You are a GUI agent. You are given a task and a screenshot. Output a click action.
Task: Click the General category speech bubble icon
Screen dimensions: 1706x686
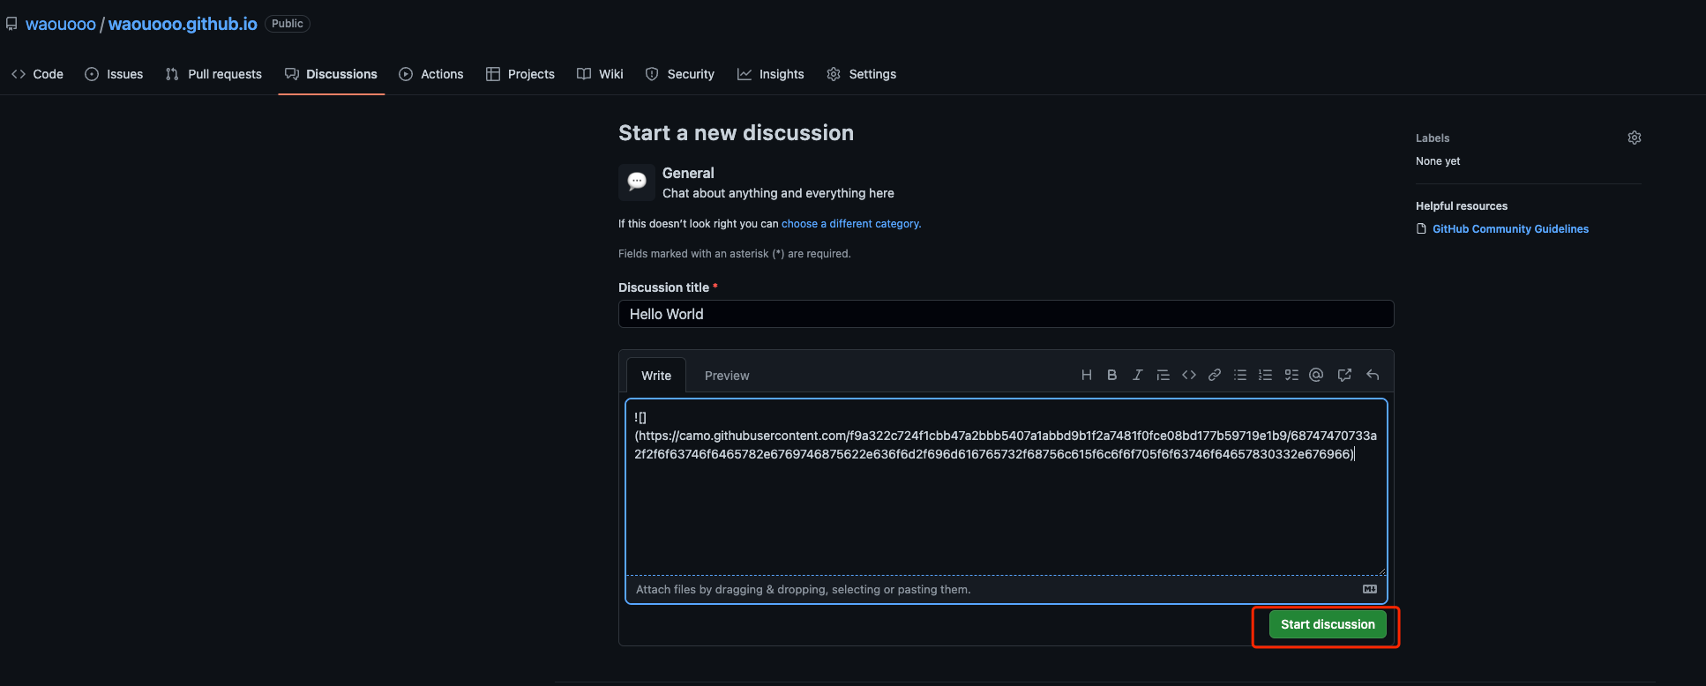pos(637,183)
